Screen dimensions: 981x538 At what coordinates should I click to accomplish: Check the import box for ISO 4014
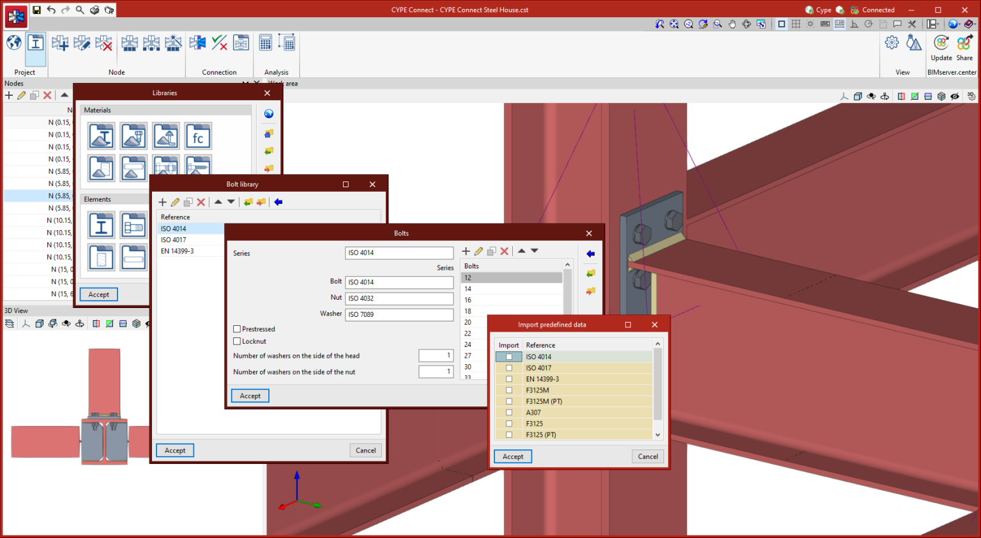(x=509, y=357)
